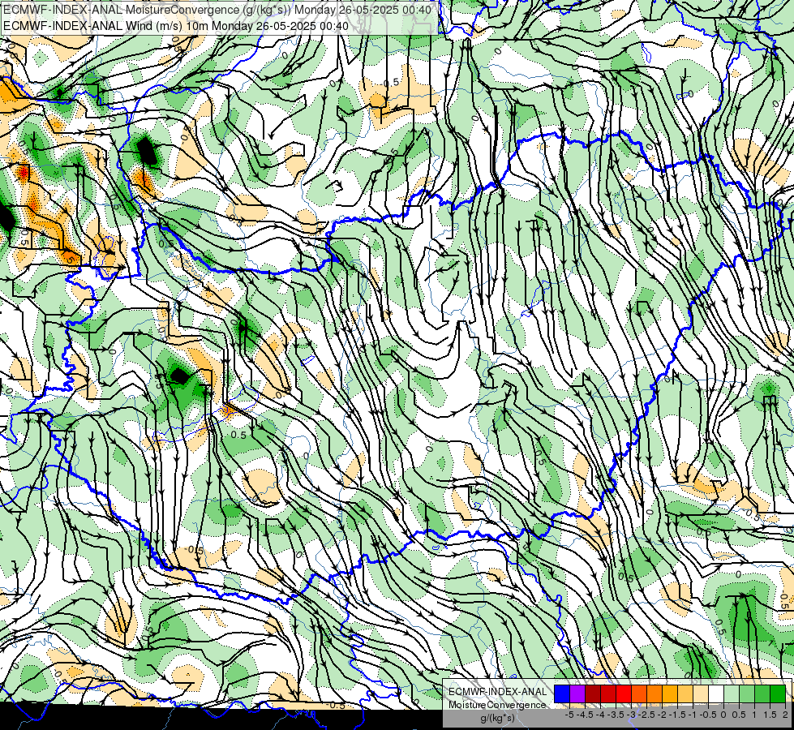Pick legend swatch between -3.5 and -3
794x730 pixels.
coord(624,693)
